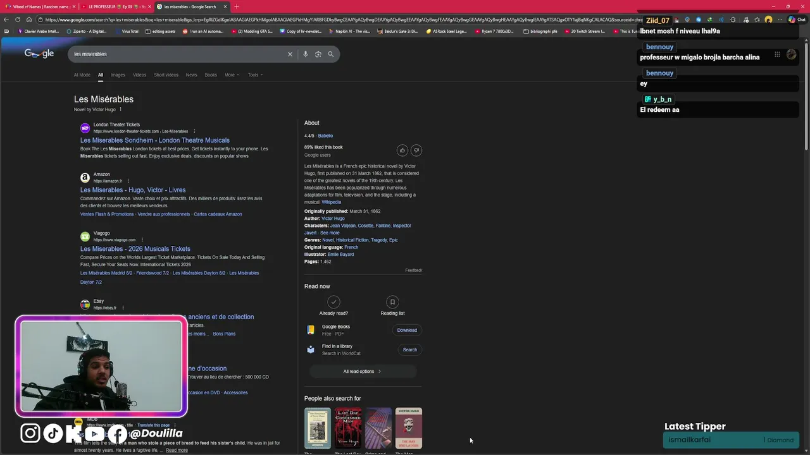
Task: Click Feedback under the About panel
Action: tap(413, 270)
